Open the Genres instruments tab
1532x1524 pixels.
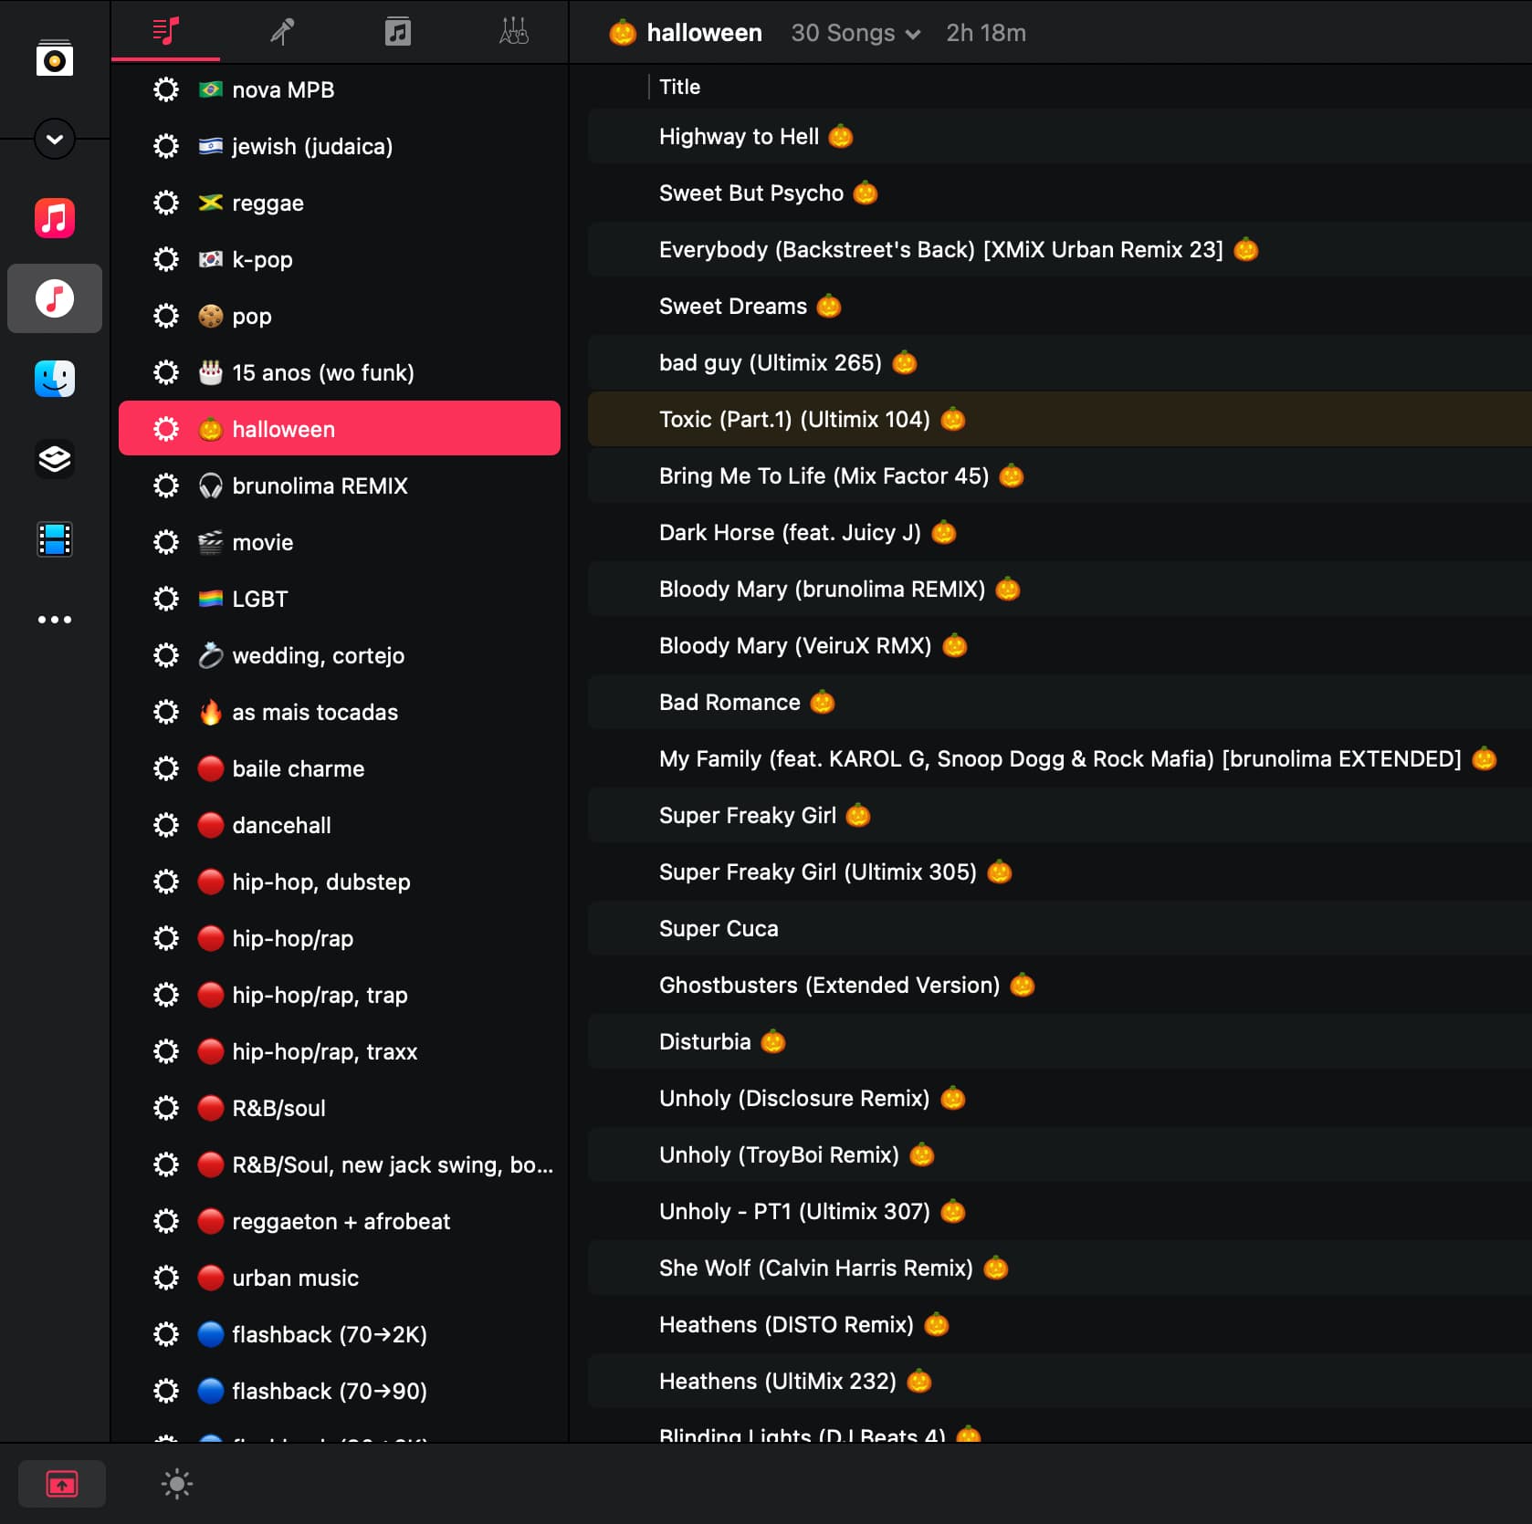click(x=513, y=32)
